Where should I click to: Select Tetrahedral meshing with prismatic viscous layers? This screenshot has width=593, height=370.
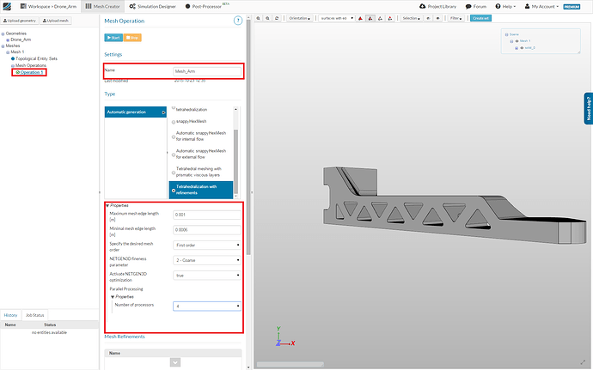point(173,171)
